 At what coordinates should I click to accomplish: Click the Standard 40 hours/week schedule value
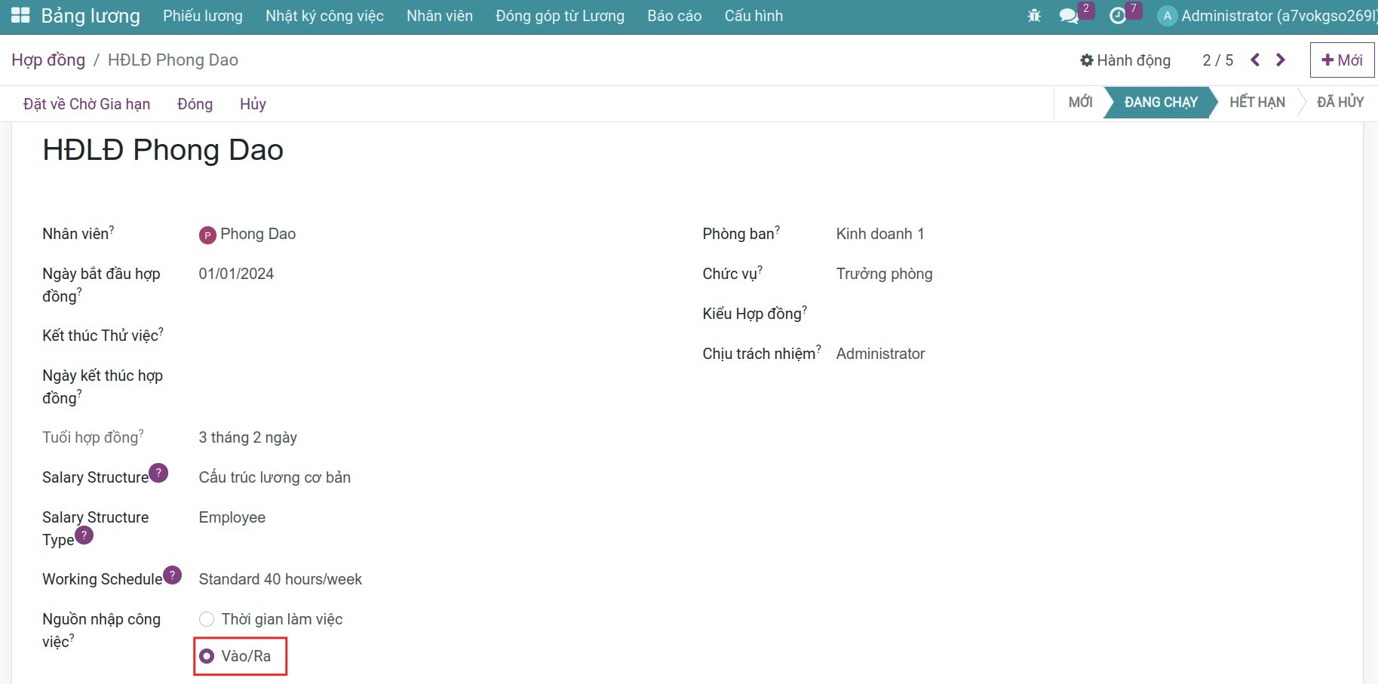[281, 579]
